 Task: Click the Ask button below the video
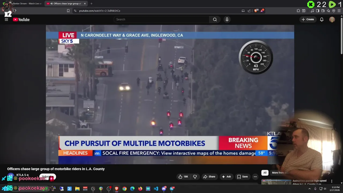pyautogui.click(x=226, y=177)
